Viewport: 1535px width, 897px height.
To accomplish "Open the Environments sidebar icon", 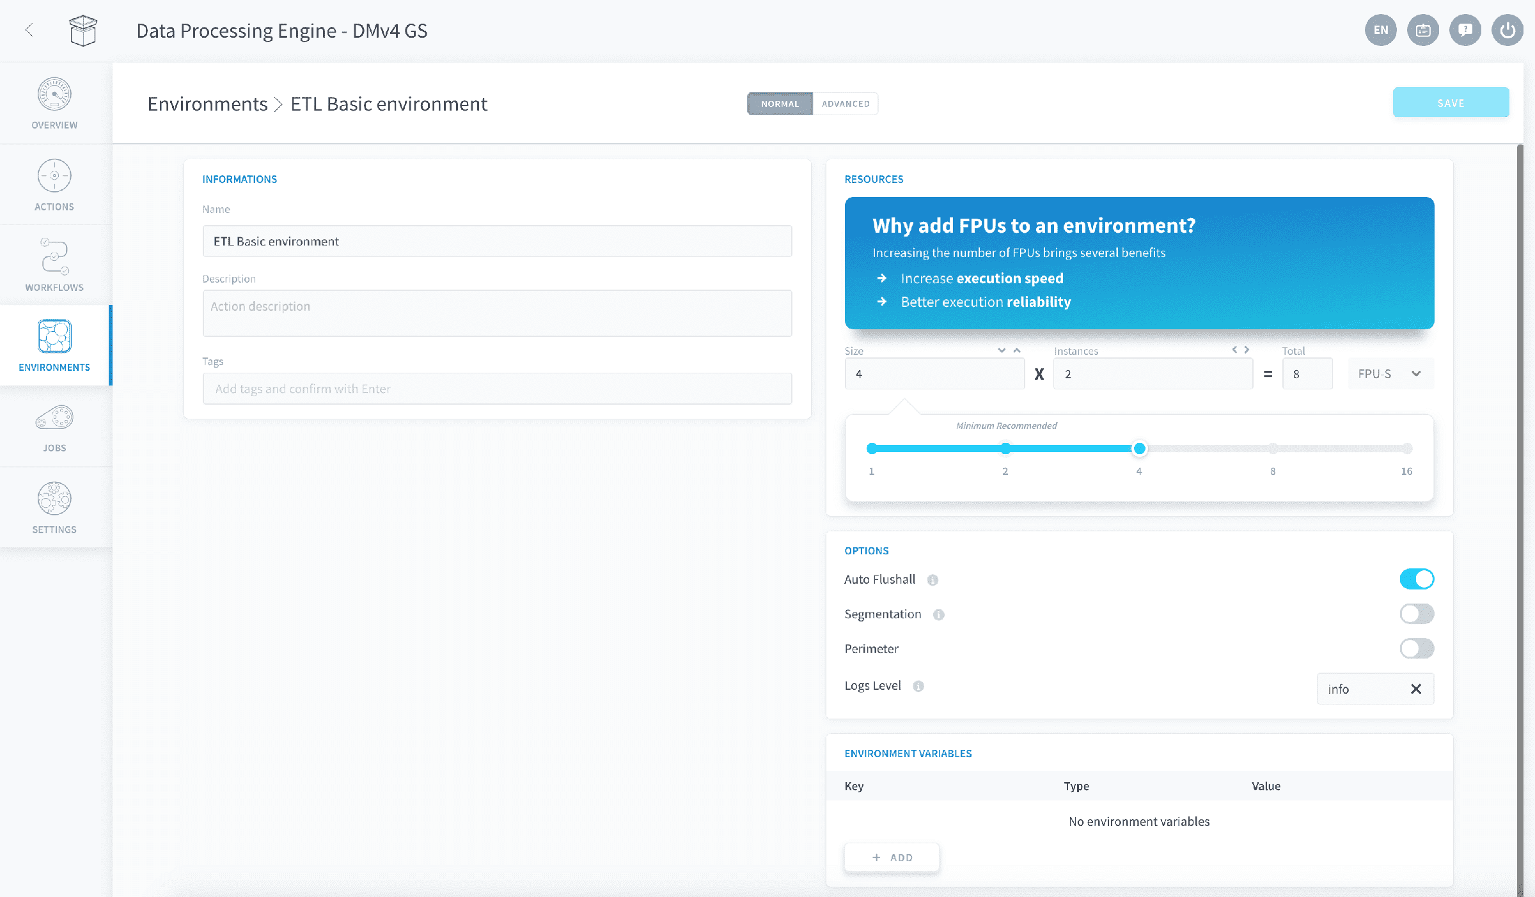I will point(54,336).
